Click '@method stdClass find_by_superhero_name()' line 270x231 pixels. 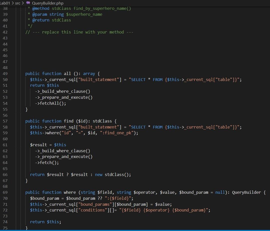click(81, 8)
